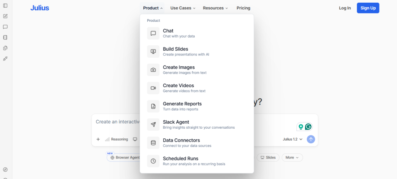Viewport: 397px width, 179px height.
Task: Toggle the sidebar panel icon
Action: [x=5, y=5]
